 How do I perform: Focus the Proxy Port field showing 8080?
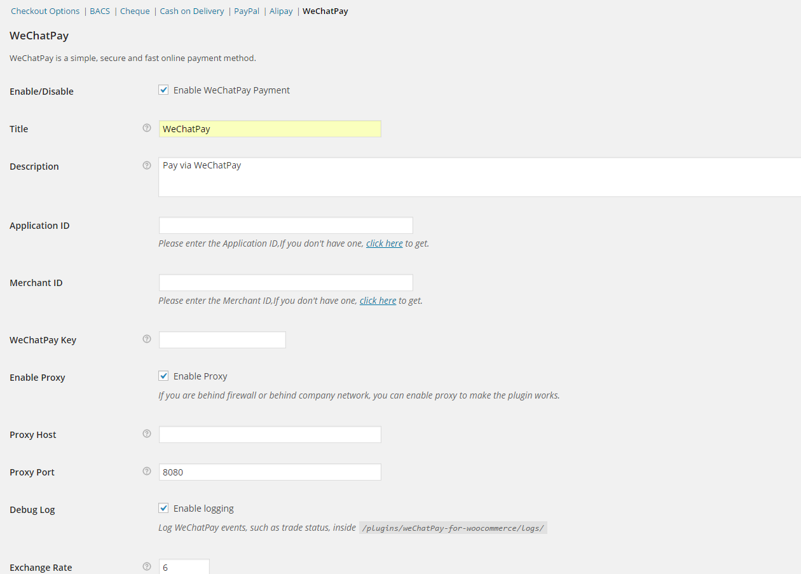[270, 472]
